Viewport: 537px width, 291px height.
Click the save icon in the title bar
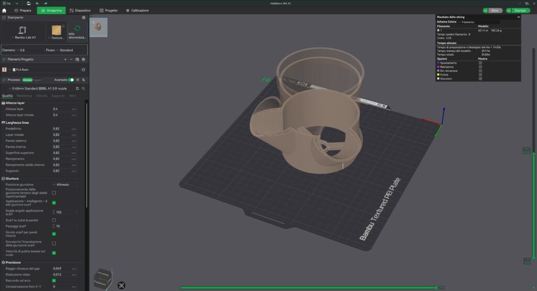(x=29, y=3)
